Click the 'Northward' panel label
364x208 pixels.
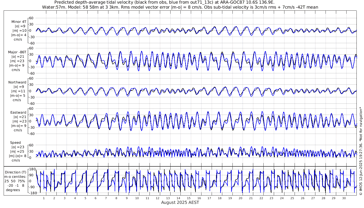coord(17,82)
